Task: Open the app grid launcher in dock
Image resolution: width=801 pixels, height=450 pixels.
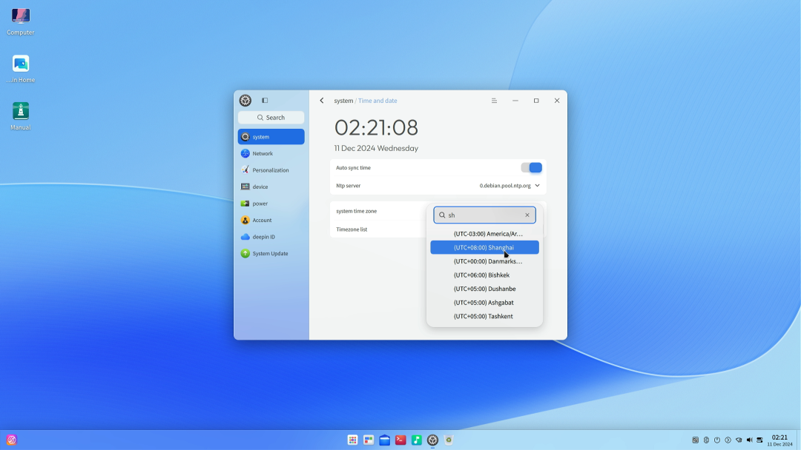Action: 352,440
